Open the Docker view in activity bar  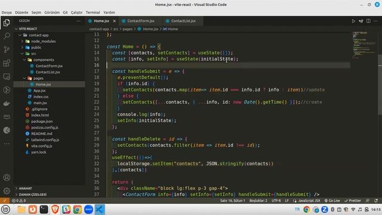click(7, 103)
